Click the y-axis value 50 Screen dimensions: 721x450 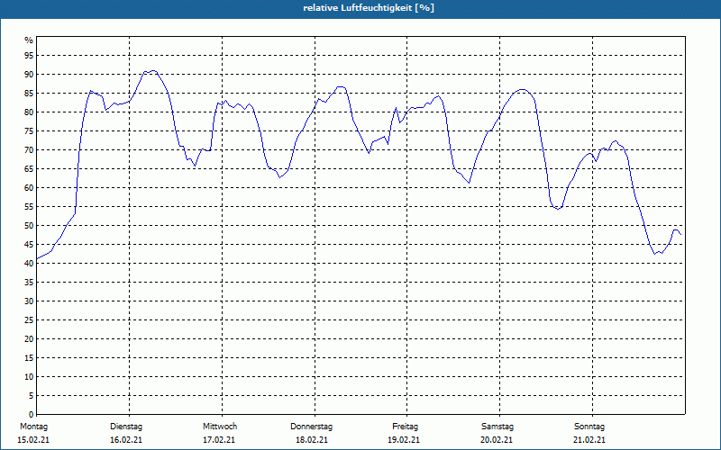point(29,226)
